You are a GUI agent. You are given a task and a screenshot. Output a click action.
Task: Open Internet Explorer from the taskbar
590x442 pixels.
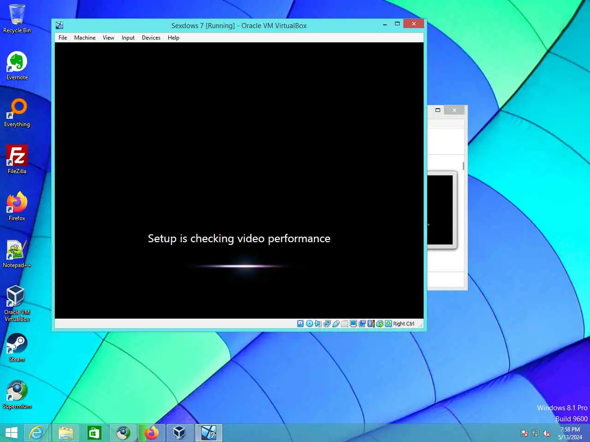click(37, 433)
